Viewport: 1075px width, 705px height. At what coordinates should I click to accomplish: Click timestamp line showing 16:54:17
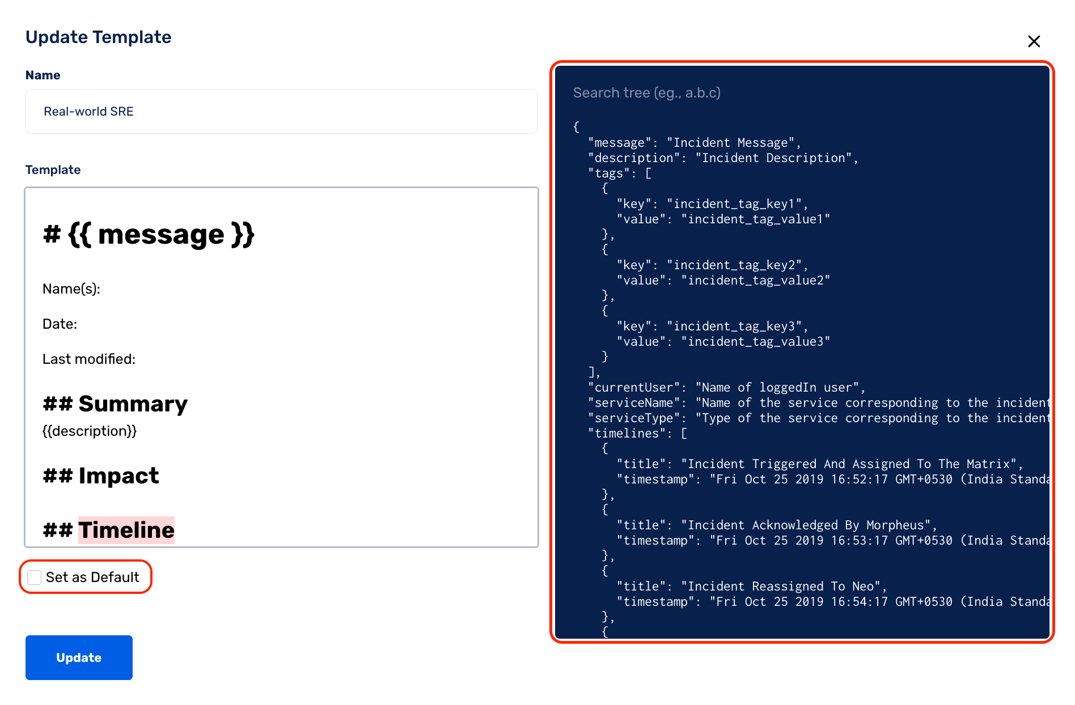pos(833,602)
